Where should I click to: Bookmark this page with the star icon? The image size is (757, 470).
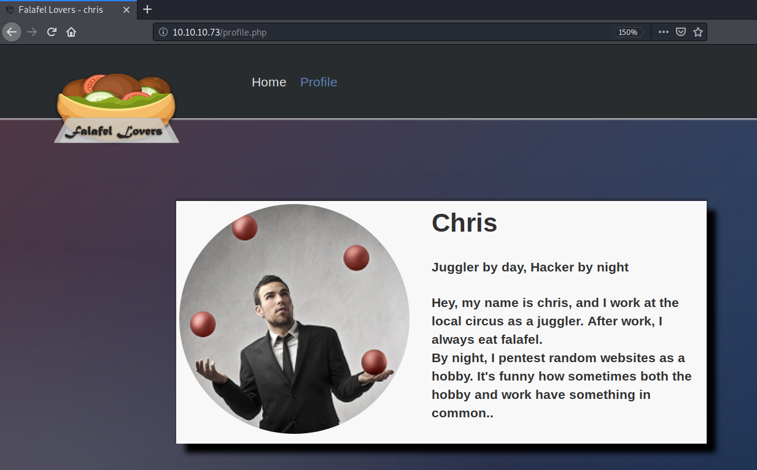pyautogui.click(x=698, y=32)
